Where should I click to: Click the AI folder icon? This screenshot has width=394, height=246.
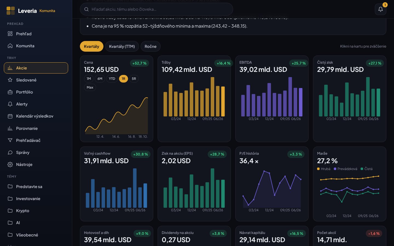click(x=10, y=222)
